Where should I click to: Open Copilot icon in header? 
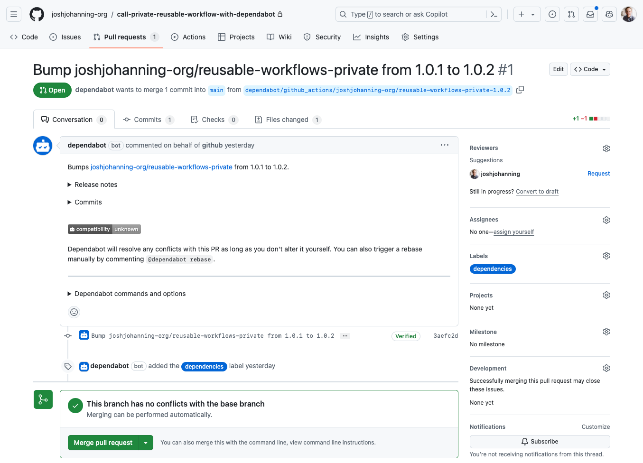(x=609, y=14)
